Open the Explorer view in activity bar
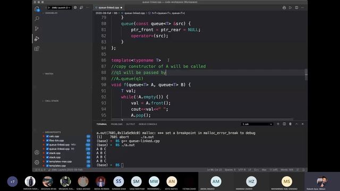340x191 pixels. click(x=37, y=9)
